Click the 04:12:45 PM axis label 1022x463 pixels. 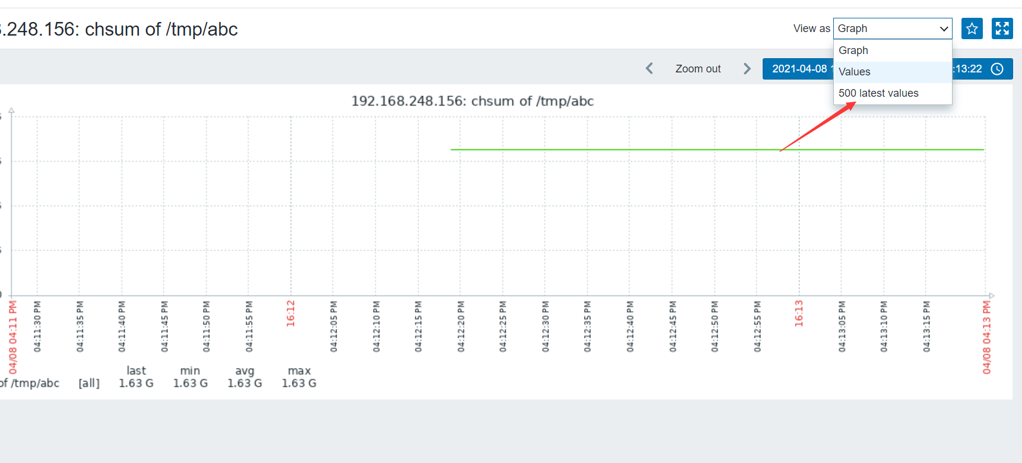[x=672, y=326]
